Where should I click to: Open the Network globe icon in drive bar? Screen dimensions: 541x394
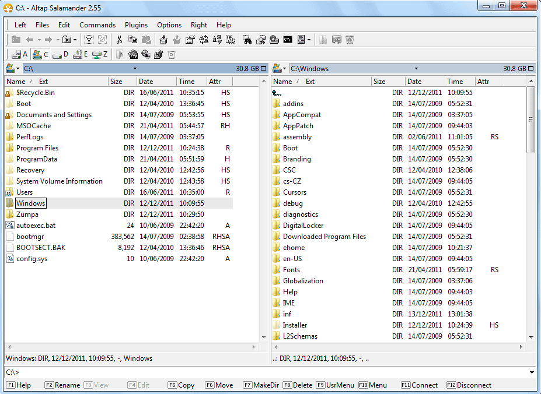point(145,54)
